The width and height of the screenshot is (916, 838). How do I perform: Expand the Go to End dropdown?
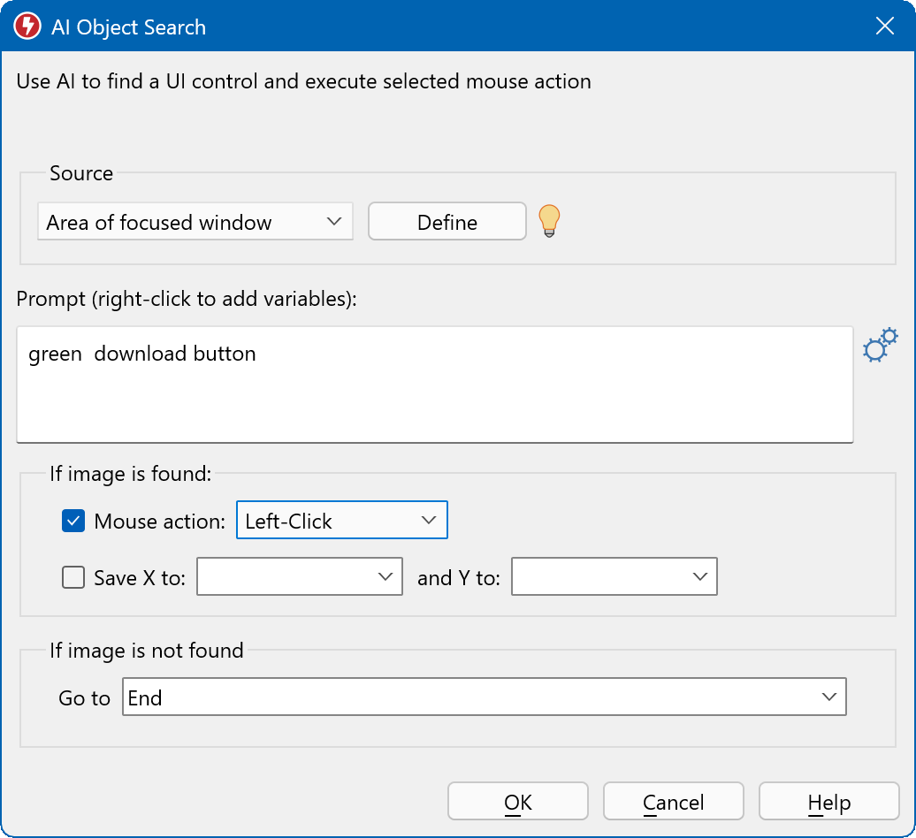[x=484, y=697]
